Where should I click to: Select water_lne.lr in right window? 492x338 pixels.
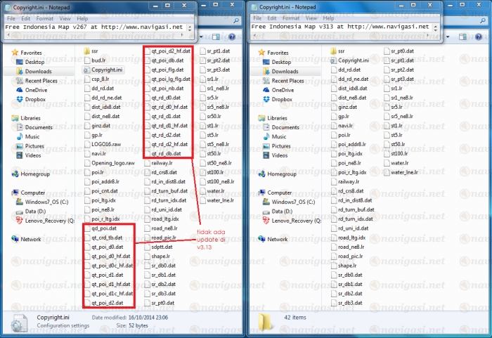(408, 171)
